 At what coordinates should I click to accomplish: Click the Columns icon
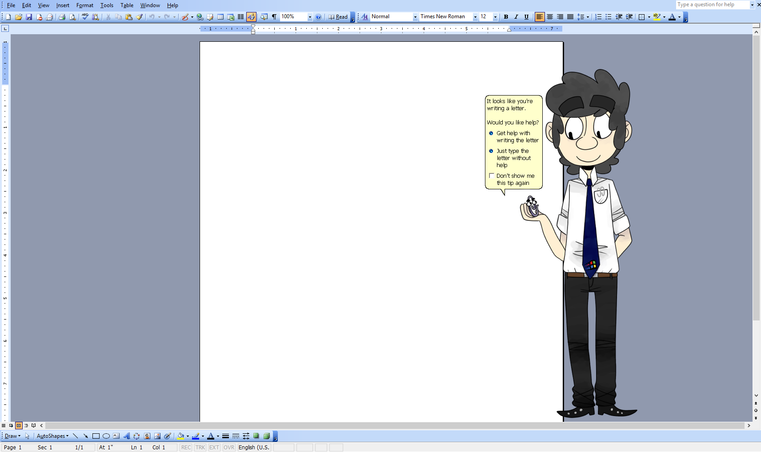click(x=240, y=17)
